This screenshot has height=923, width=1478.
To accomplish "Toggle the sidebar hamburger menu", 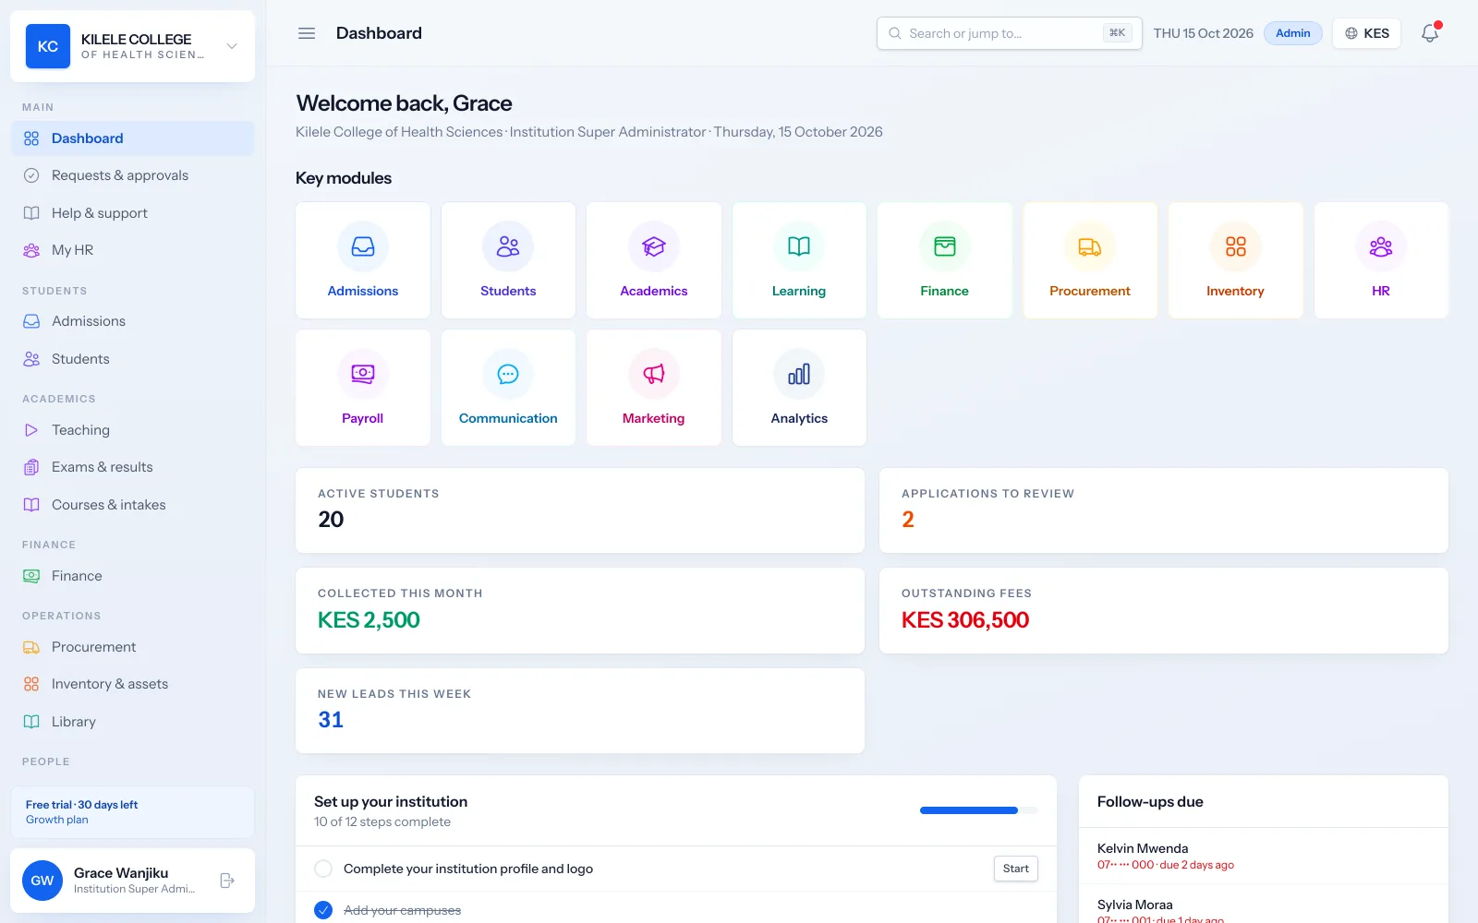I will (307, 33).
